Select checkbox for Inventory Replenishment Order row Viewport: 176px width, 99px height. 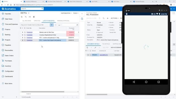click(x=25, y=35)
